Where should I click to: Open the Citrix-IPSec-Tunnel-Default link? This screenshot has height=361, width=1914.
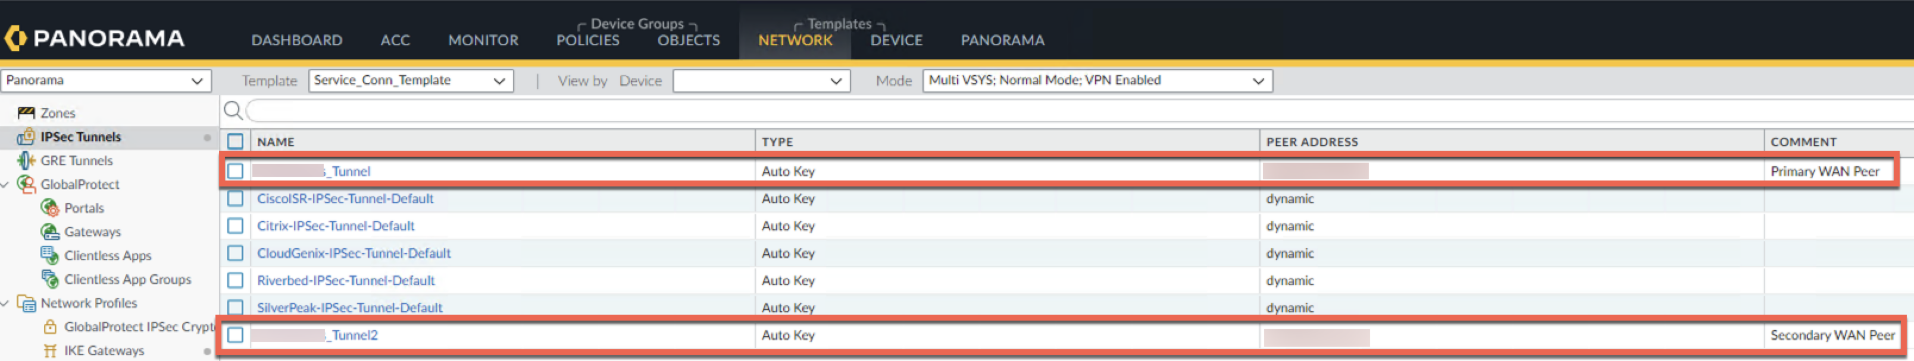336,226
